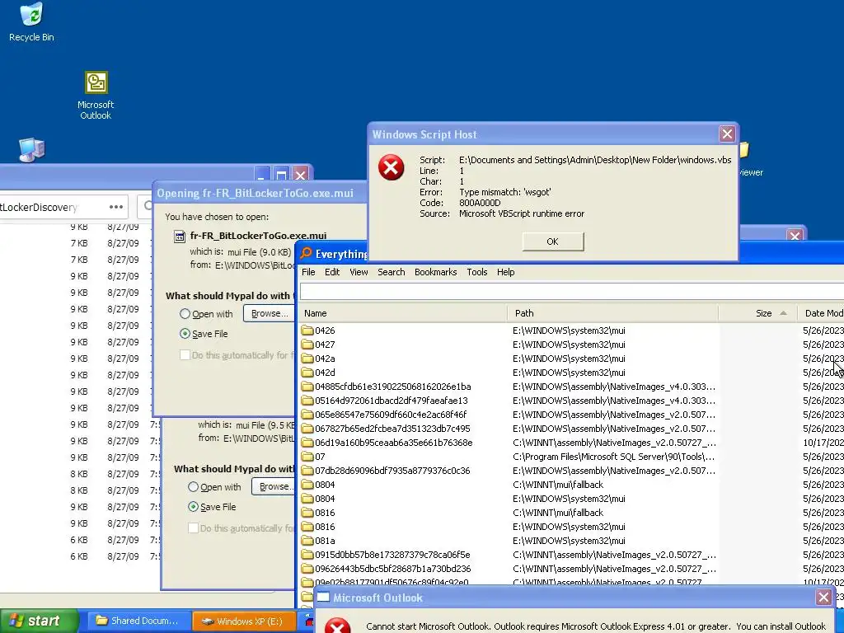Tick Do this automatically in front Opening dialog
This screenshot has height=633, width=844.
(x=185, y=355)
